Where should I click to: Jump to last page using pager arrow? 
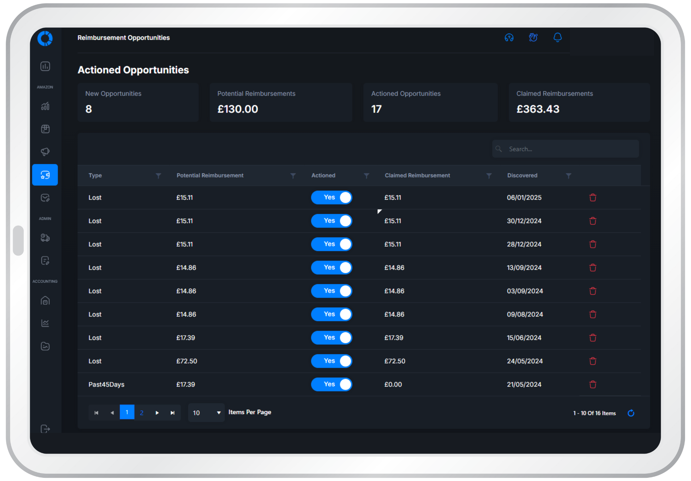tap(172, 413)
